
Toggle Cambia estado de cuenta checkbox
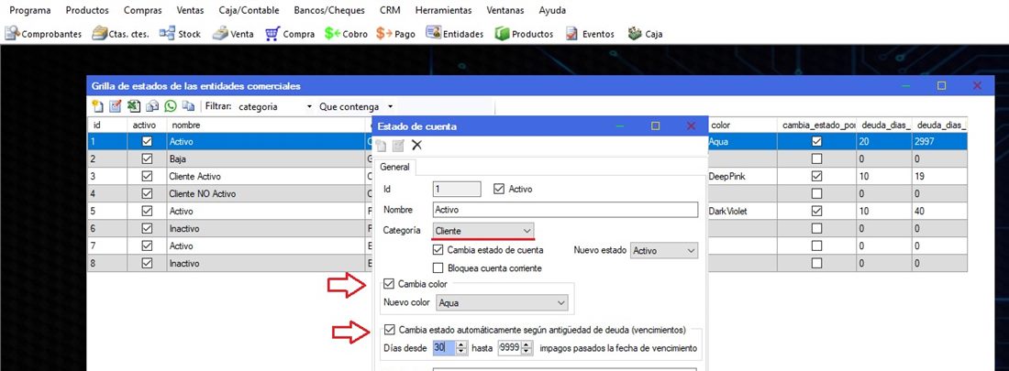point(439,250)
